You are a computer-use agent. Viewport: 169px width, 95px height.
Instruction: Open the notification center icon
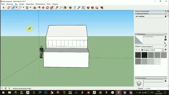point(165,92)
